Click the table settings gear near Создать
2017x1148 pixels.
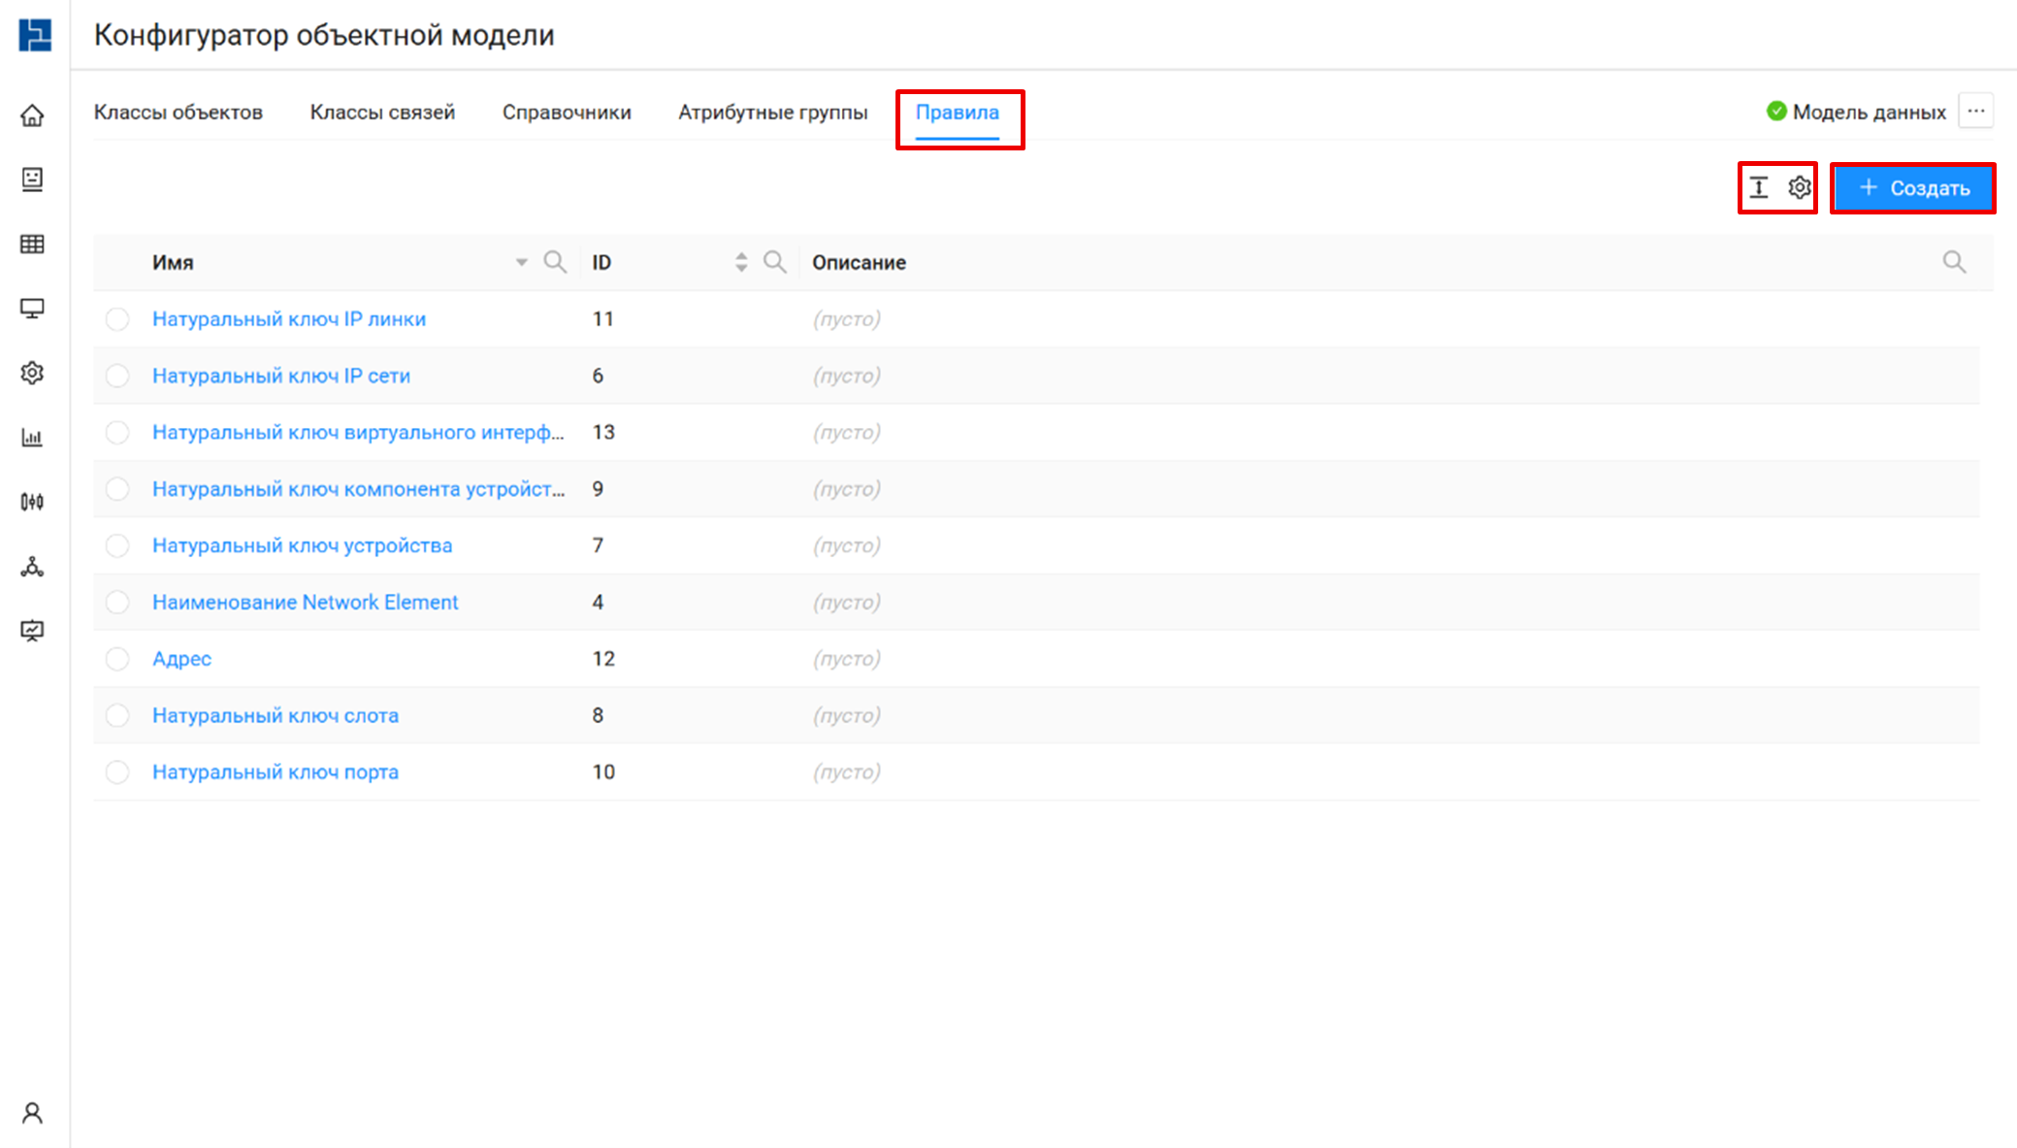[1800, 187]
